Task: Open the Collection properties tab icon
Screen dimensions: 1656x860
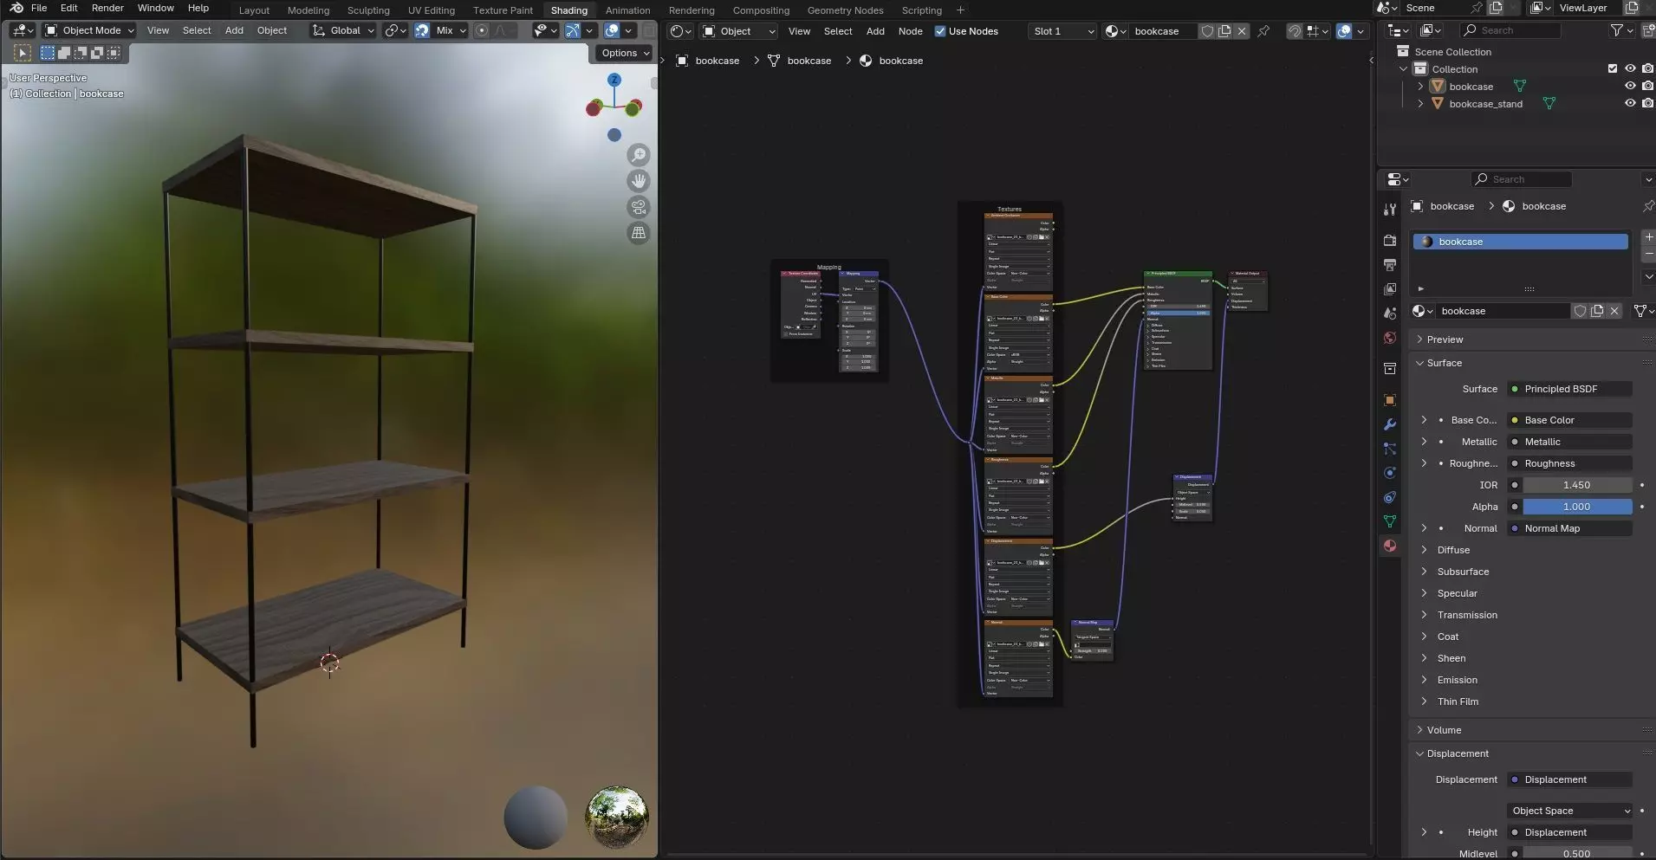Action: 1390,368
